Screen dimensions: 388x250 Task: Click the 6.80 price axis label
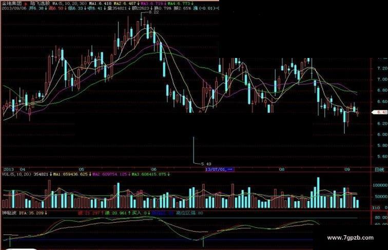click(382, 90)
